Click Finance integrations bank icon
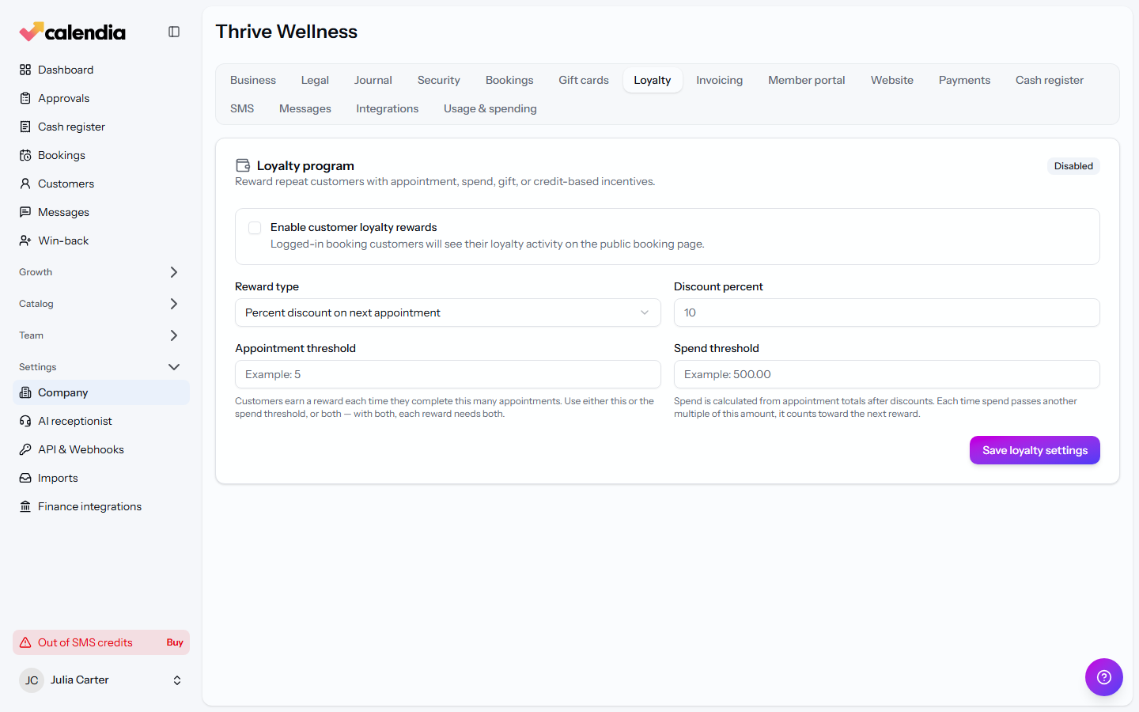Viewport: 1139px width, 712px height. point(25,506)
